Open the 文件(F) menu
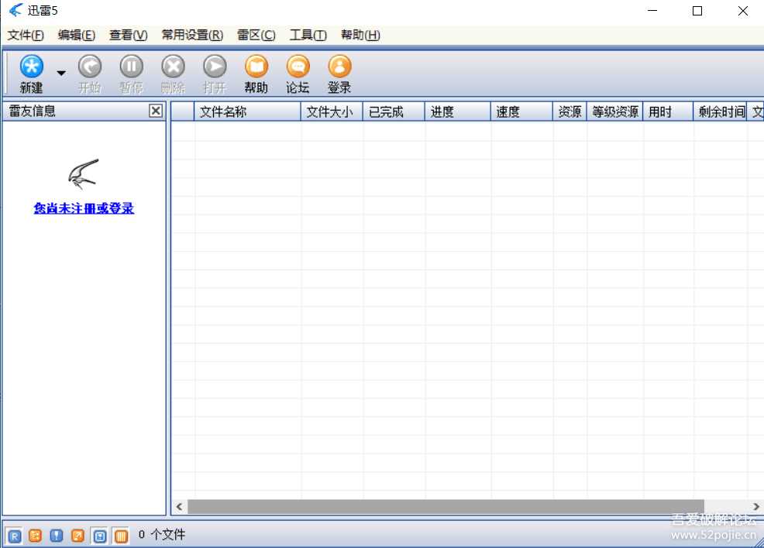 point(26,35)
